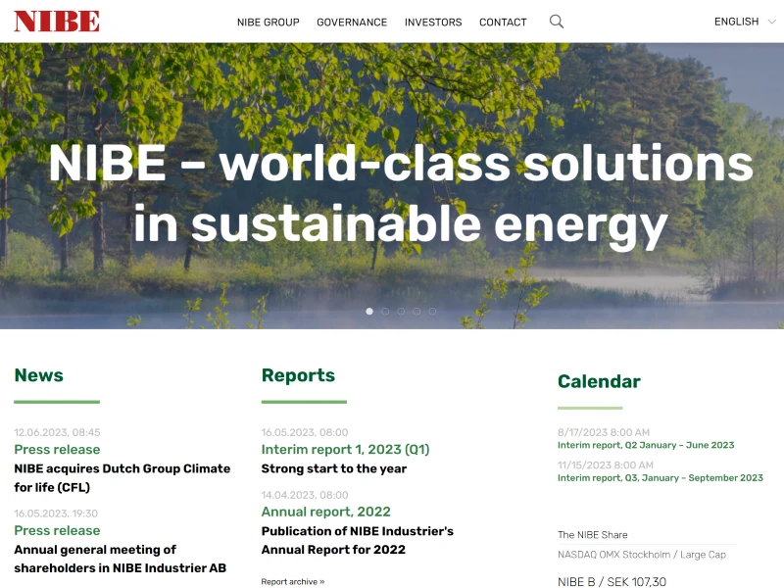Open the 16.05.2023 19:30 Press release link

pyautogui.click(x=57, y=530)
